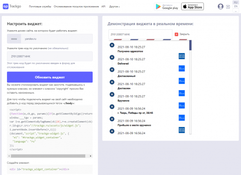The height and width of the screenshot is (175, 241).
Task: Click blue carrier logo right after 'Доставлен' status
Action: click(182, 93)
